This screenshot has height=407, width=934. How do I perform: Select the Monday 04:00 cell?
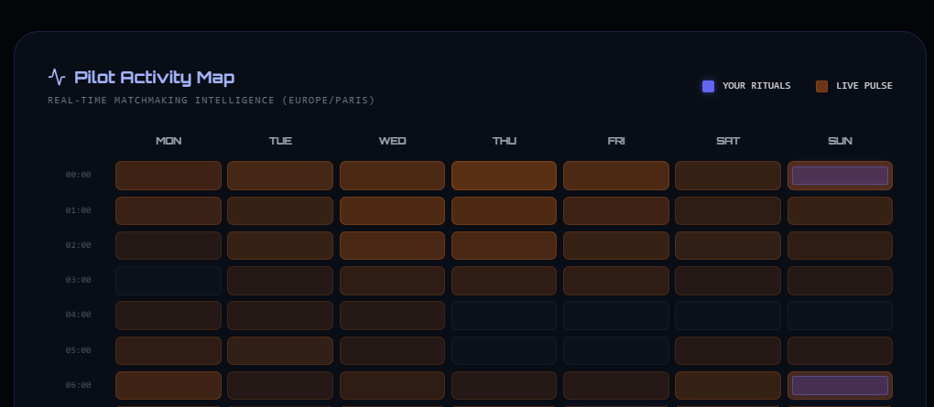(168, 316)
